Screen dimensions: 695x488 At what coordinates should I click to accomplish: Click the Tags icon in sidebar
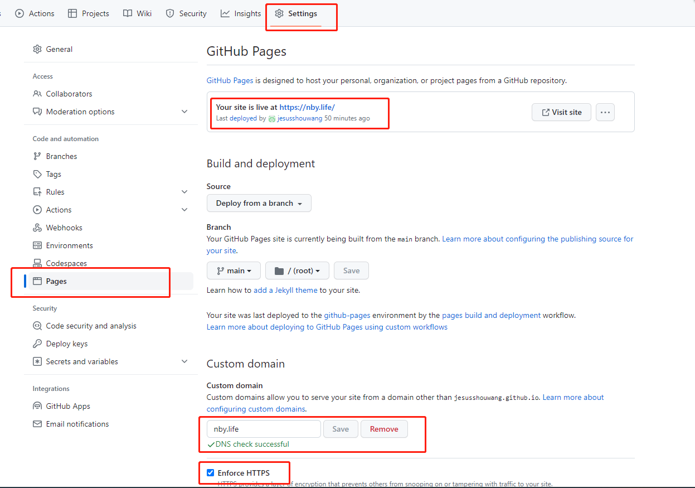tap(37, 174)
